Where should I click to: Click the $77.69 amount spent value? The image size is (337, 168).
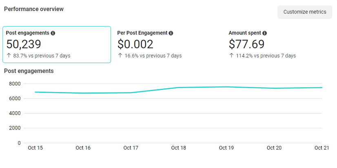click(246, 44)
